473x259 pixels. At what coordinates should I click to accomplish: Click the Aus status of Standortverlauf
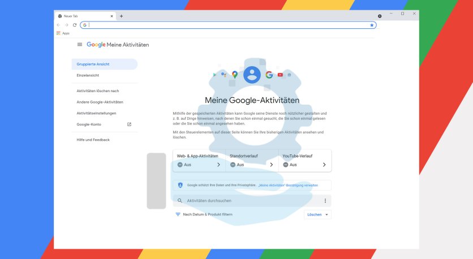[x=237, y=165]
